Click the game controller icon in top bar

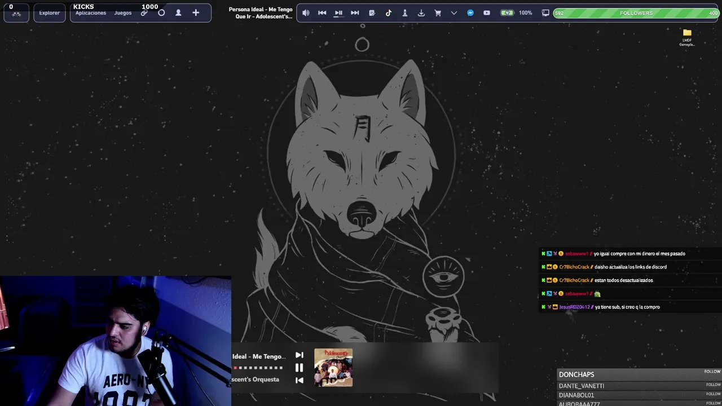[16, 14]
